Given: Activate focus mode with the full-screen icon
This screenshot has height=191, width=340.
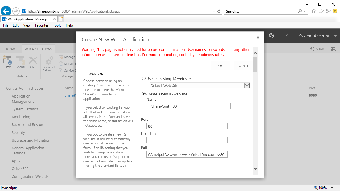Looking at the screenshot, I should coord(333,49).
